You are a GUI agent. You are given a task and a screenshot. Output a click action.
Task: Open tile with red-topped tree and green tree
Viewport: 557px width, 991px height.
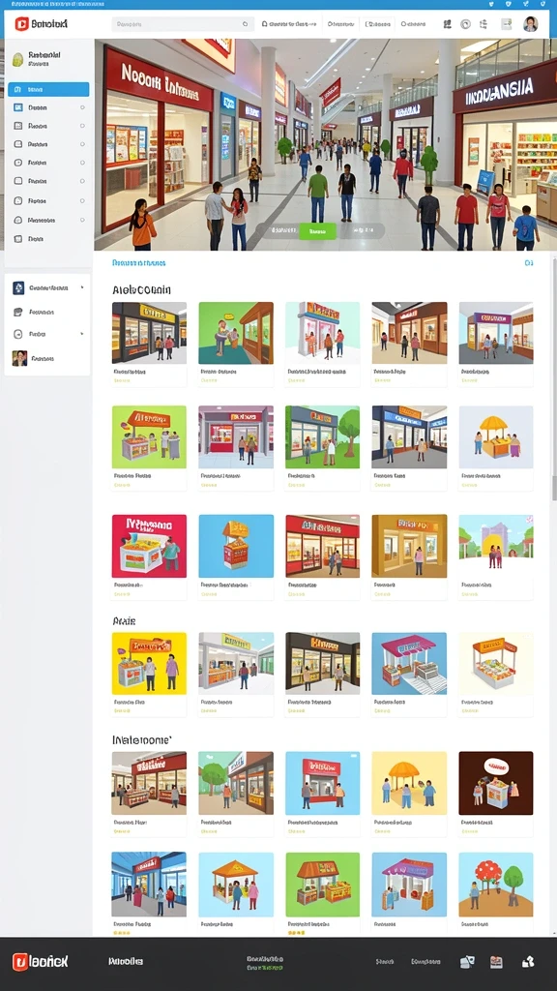pyautogui.click(x=496, y=885)
